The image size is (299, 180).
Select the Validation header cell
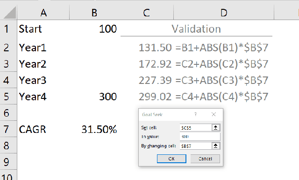point(196,29)
